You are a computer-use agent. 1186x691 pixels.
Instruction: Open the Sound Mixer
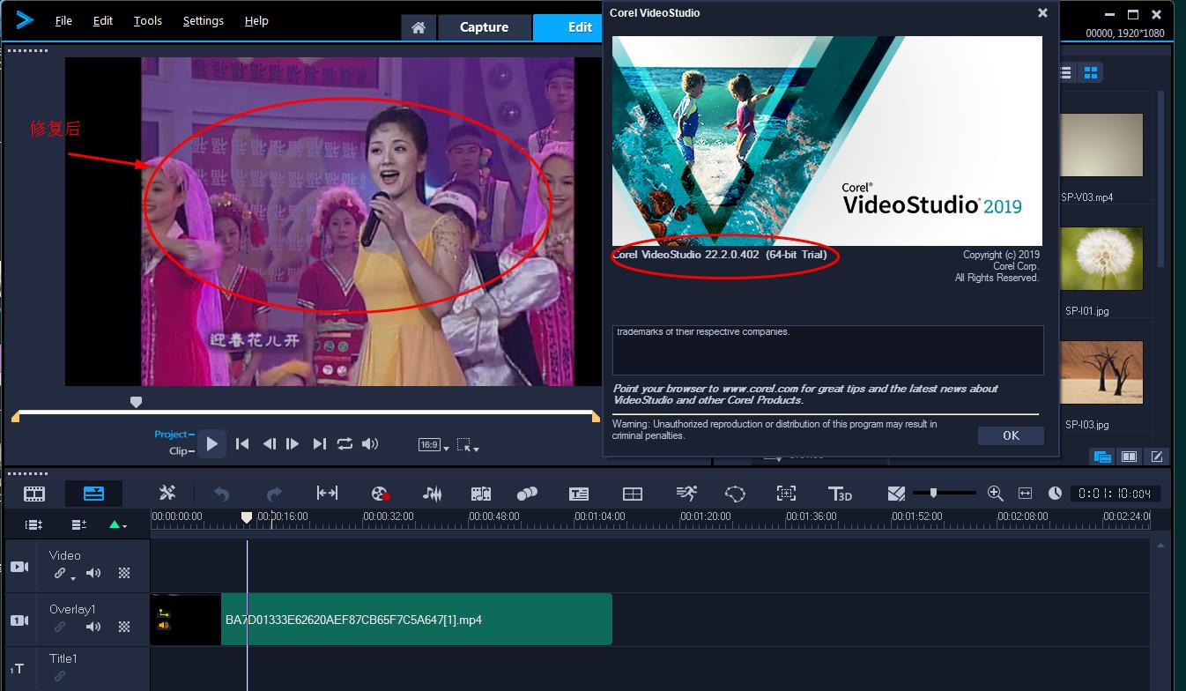pos(432,494)
